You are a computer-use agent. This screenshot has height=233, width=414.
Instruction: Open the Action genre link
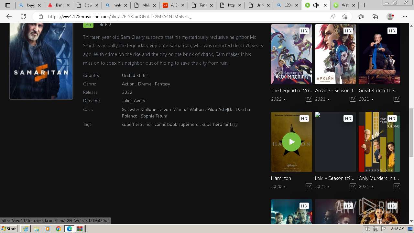[x=128, y=84]
